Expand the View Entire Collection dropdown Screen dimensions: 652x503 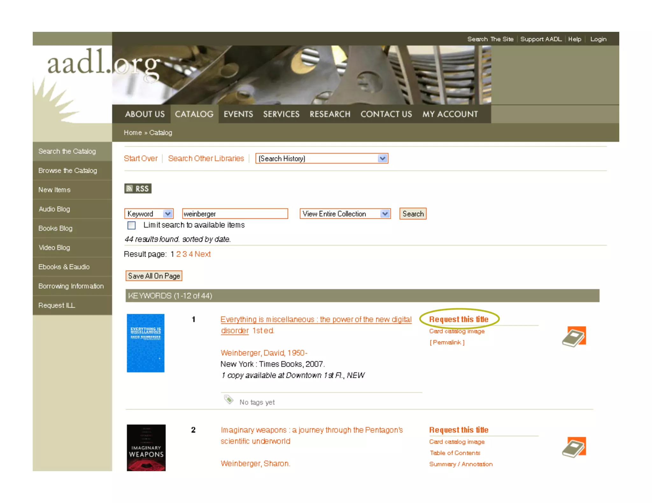345,214
